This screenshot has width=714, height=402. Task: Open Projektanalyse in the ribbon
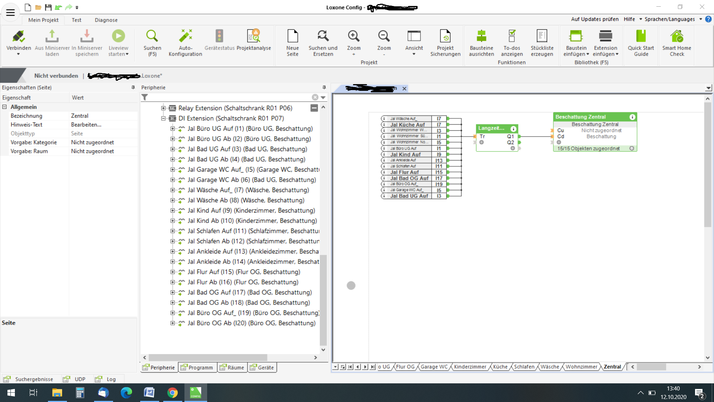coord(254,36)
